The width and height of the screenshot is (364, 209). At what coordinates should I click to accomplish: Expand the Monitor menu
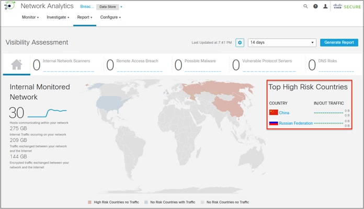[x=30, y=17]
